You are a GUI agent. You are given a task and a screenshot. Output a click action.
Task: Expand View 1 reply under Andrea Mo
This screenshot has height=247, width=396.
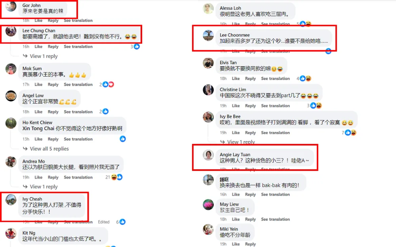(44, 187)
